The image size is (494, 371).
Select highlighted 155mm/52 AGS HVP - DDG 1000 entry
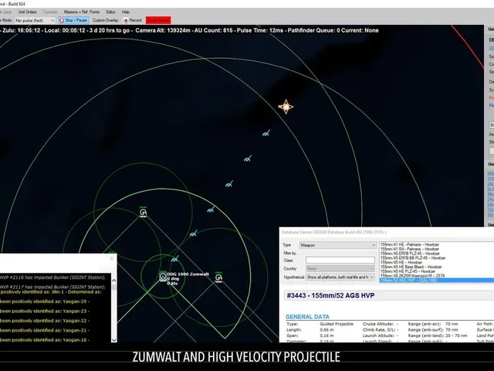(x=437, y=280)
